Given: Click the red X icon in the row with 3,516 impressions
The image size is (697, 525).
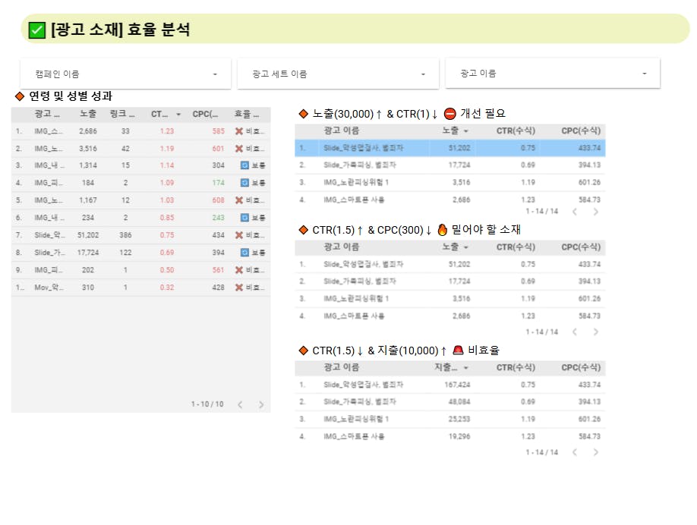Looking at the screenshot, I should coord(238,149).
